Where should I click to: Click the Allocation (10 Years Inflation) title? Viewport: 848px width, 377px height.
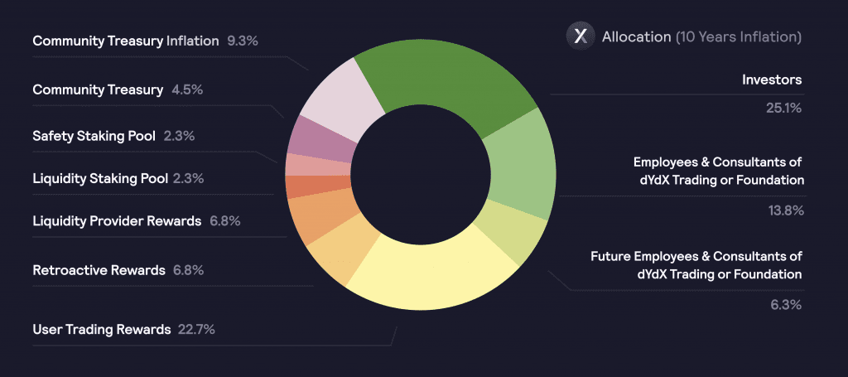click(701, 36)
